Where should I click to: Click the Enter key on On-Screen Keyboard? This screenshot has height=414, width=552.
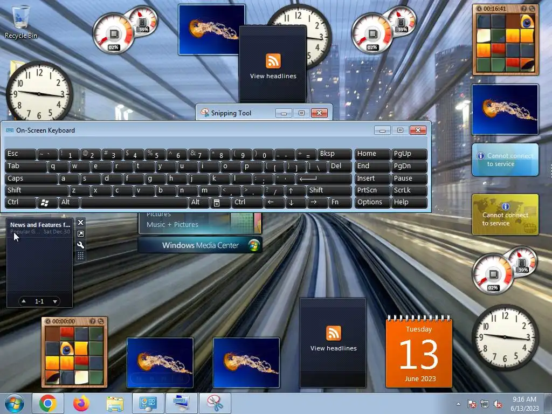coord(324,178)
